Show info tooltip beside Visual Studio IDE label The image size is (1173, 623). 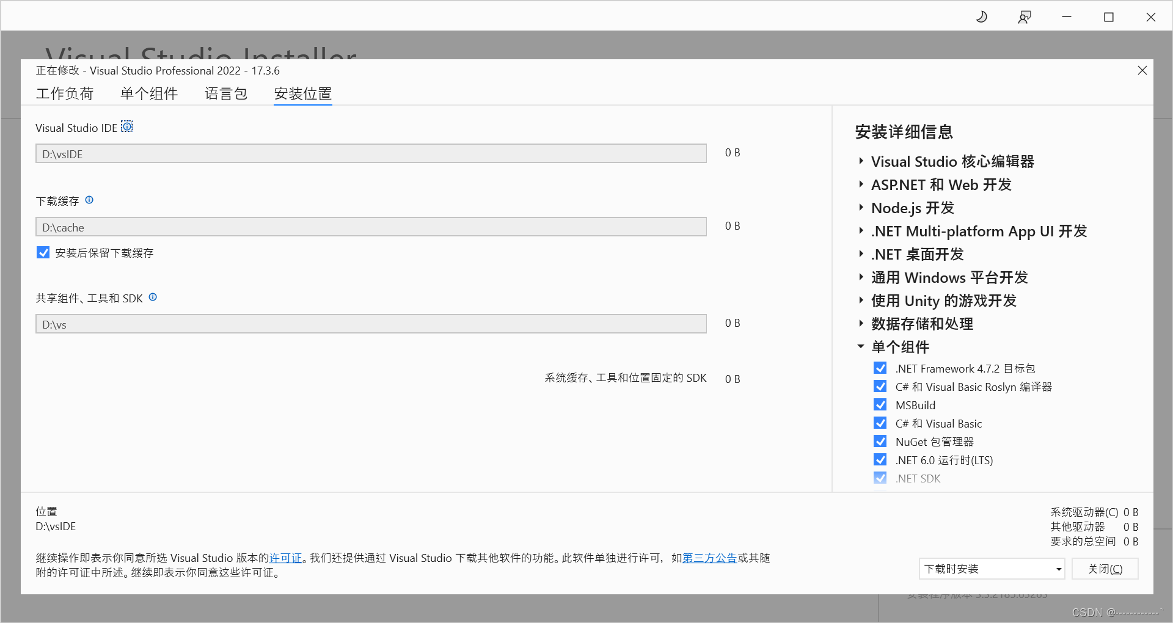click(127, 126)
